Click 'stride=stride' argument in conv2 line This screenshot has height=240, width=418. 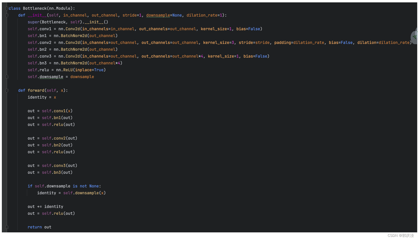254,43
